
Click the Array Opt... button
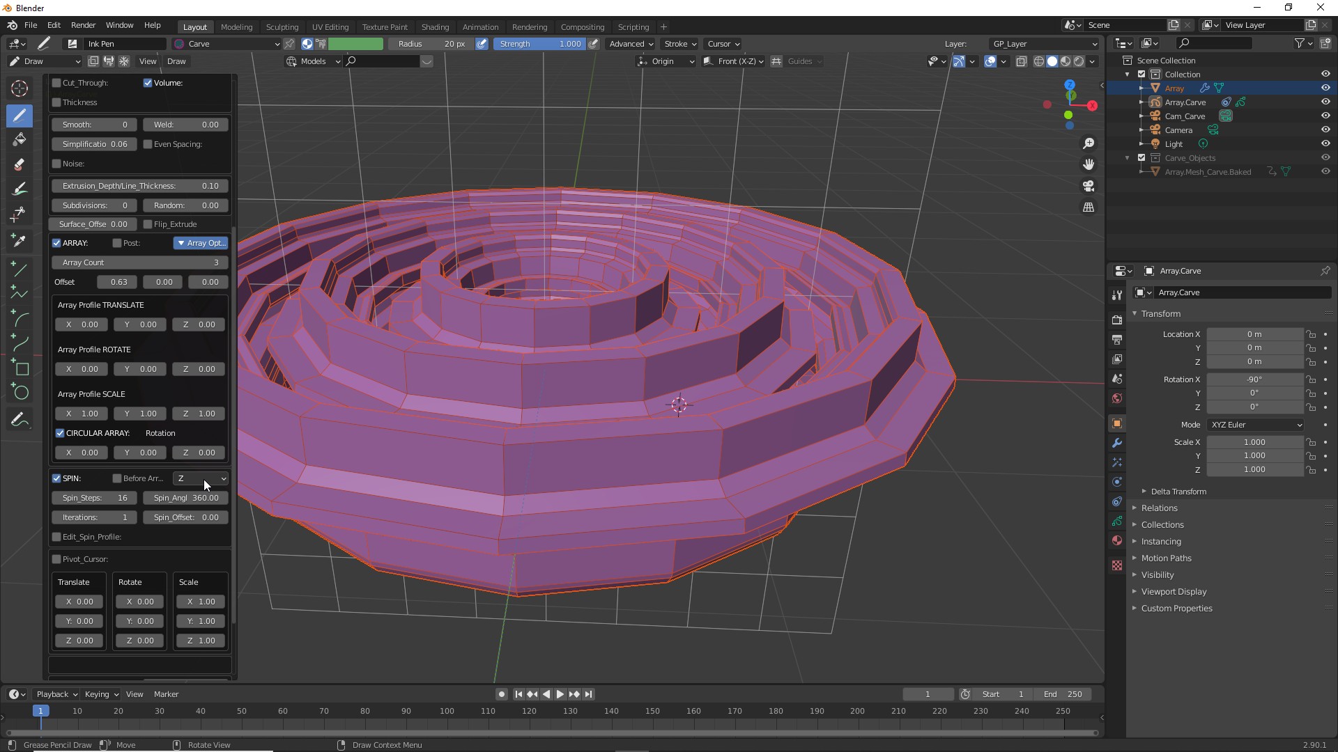(x=201, y=243)
